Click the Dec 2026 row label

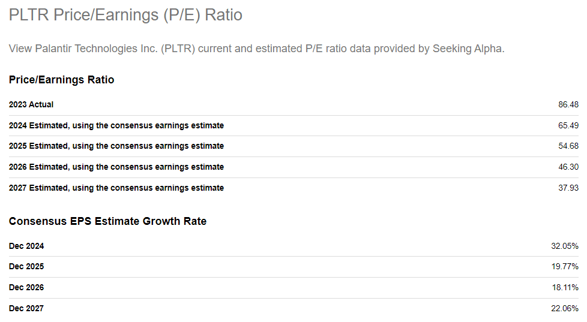(26, 287)
